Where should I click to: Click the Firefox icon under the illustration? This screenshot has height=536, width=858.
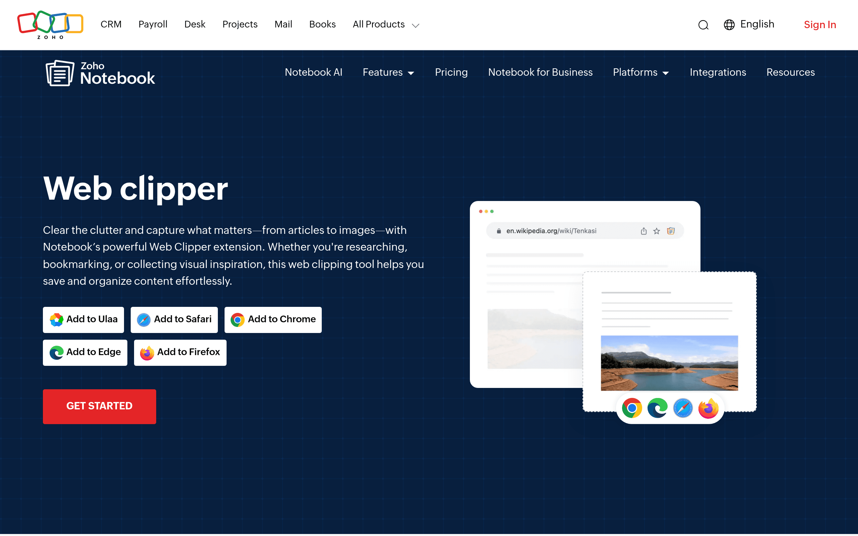[709, 408]
